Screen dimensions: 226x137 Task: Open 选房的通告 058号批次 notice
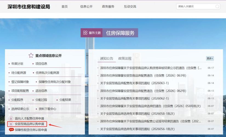pyautogui.click(x=150, y=106)
